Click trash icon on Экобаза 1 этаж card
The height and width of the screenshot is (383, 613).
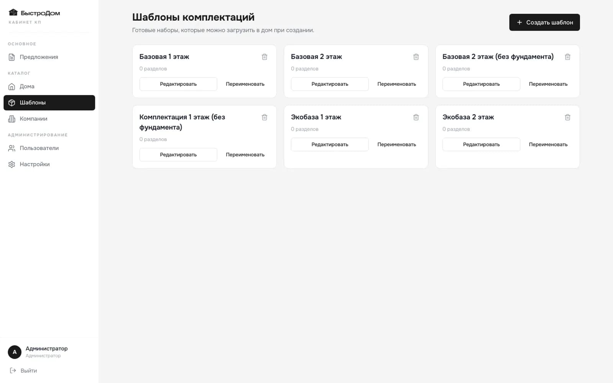click(416, 117)
